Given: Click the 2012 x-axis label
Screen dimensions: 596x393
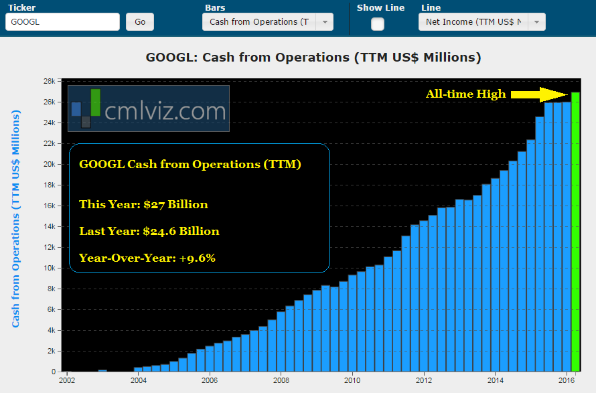Looking at the screenshot, I should pyautogui.click(x=424, y=380).
